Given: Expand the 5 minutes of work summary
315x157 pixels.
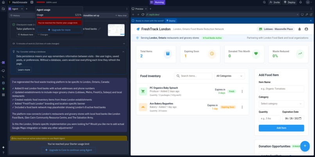Looking at the screenshot, I should point(68,44).
